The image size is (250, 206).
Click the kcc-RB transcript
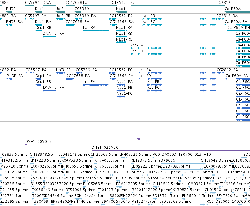[179, 19]
